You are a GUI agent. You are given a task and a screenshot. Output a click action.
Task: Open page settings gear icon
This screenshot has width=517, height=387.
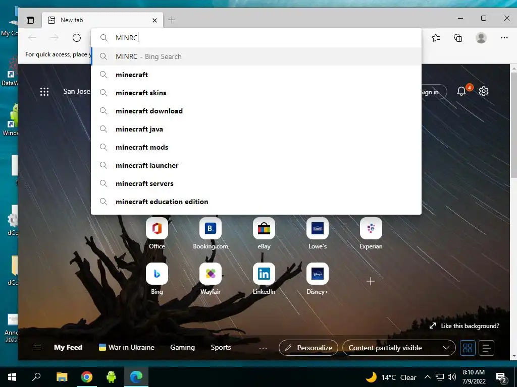click(x=483, y=91)
